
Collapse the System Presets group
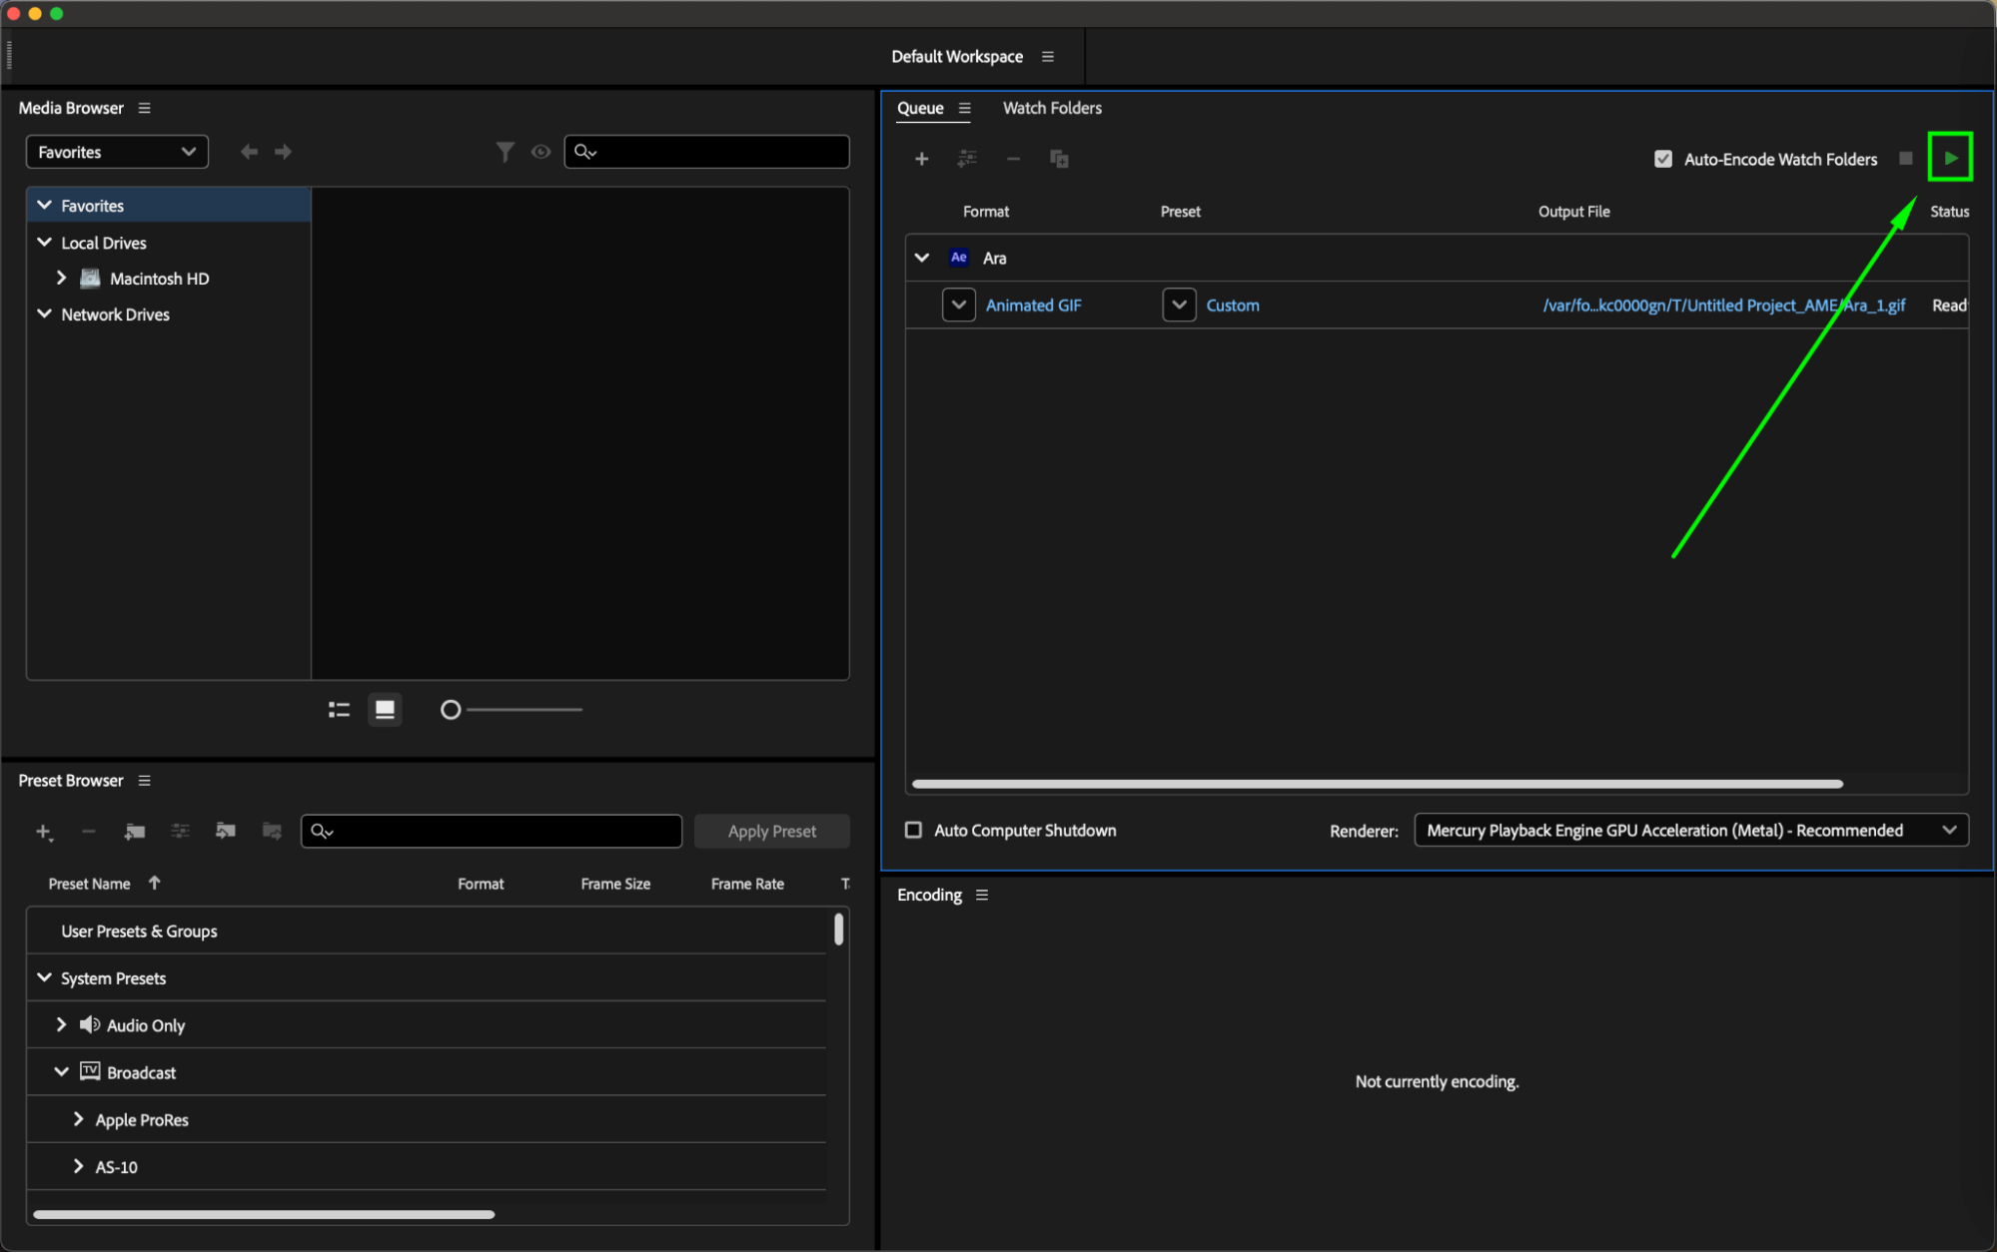point(45,977)
